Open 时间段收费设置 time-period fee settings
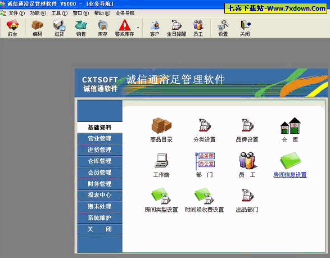The image size is (330, 258). (x=205, y=200)
